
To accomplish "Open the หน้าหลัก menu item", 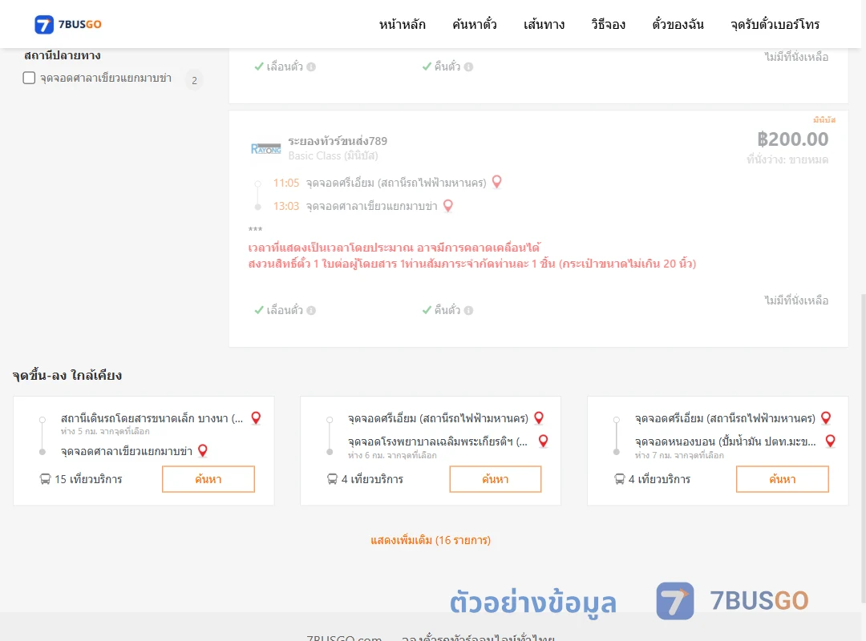I will coord(402,24).
